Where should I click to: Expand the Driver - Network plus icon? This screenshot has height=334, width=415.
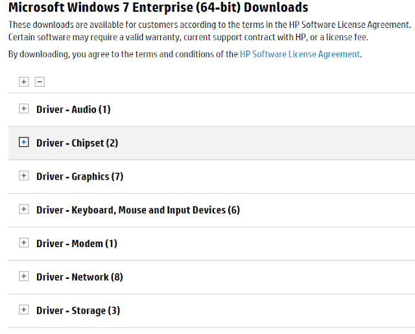24,276
